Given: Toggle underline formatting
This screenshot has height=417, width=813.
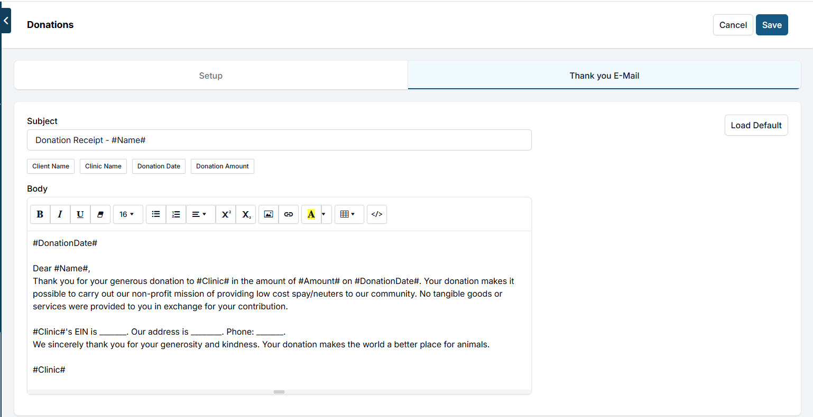Looking at the screenshot, I should click(x=80, y=214).
